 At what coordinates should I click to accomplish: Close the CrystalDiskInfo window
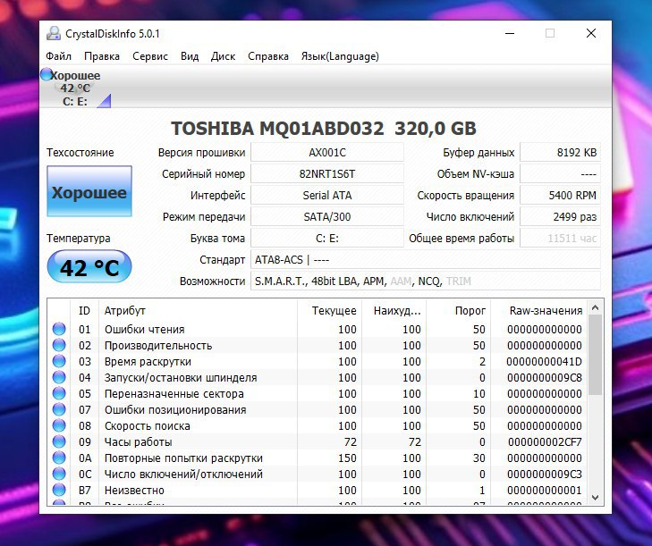pos(591,33)
